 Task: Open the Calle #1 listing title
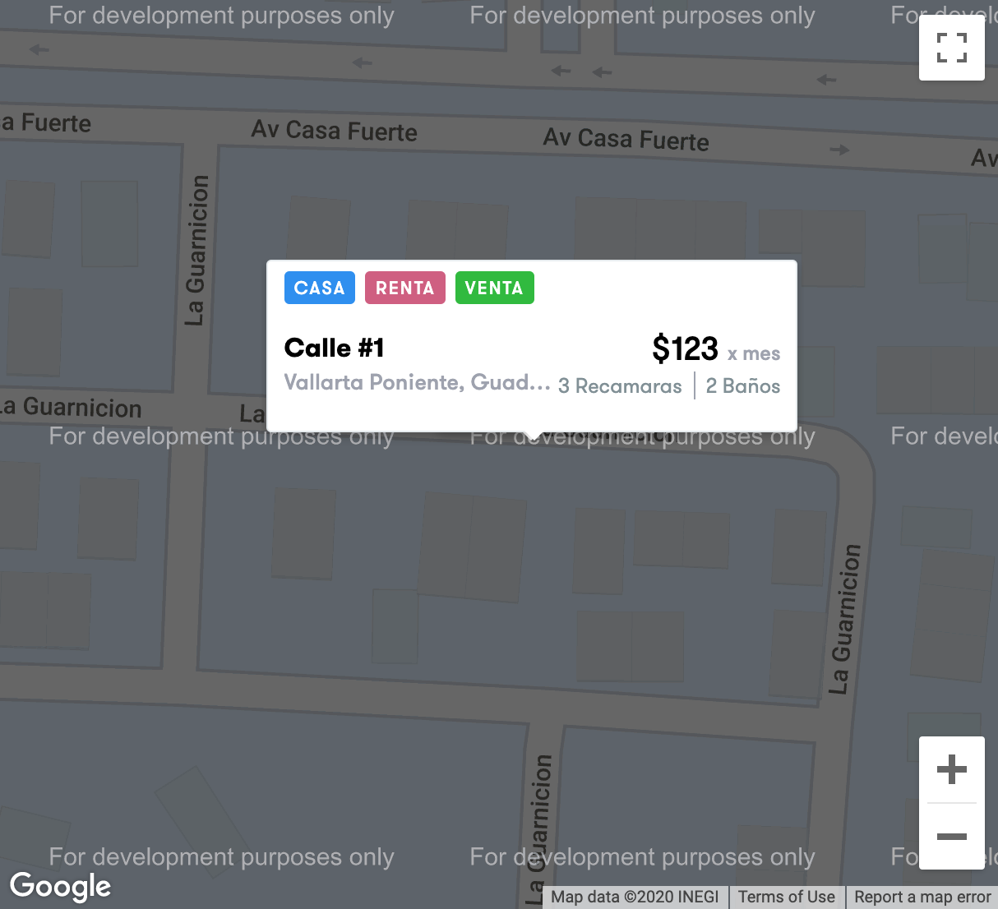pos(335,348)
